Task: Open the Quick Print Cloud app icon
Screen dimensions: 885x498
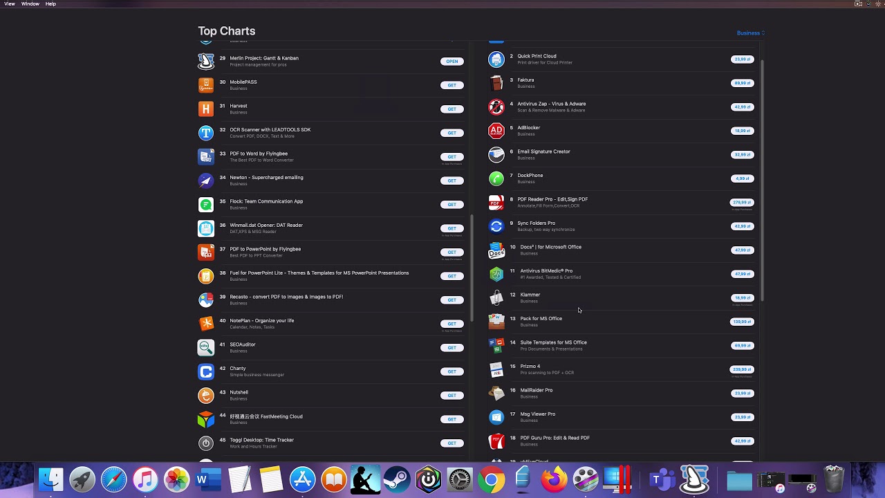Action: click(496, 59)
